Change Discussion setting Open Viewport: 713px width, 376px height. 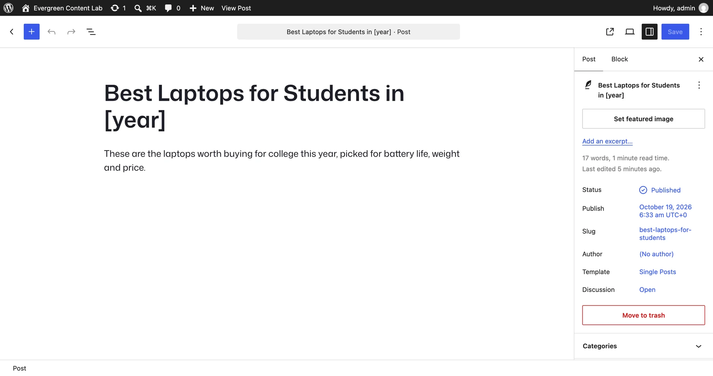pyautogui.click(x=647, y=289)
